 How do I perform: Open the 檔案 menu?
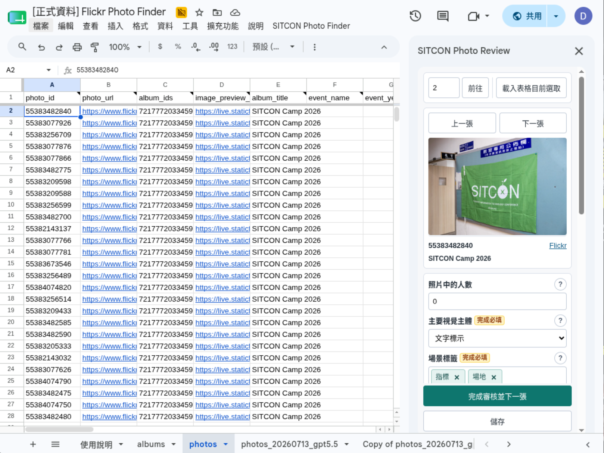pos(41,26)
